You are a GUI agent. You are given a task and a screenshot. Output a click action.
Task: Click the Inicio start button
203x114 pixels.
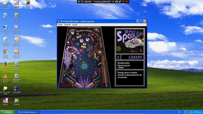click(8, 112)
